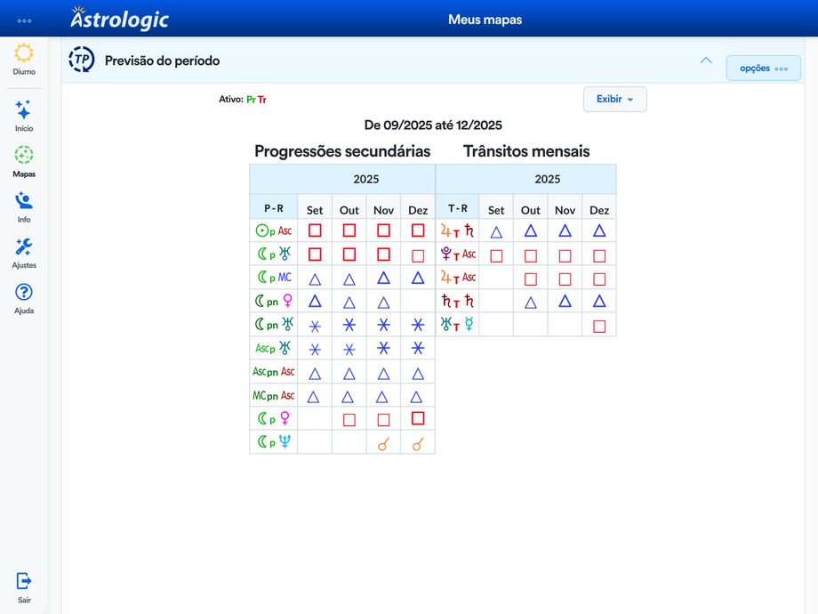Click the Moon progressed Neptune conjunction in Nov
Screen dimensions: 818x614
pyautogui.click(x=383, y=444)
